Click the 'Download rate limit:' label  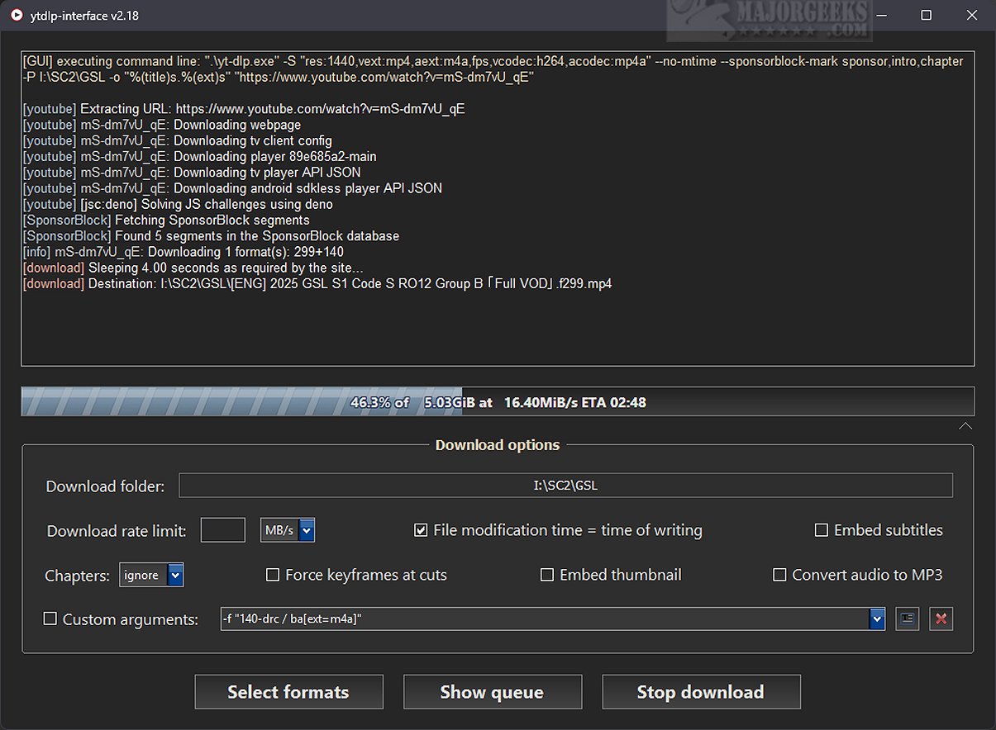(117, 531)
